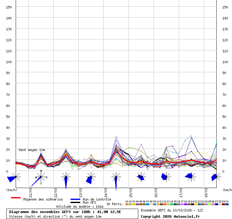
Task: Click the red Moyenne des scénarios legend line
Action: pos(16,198)
